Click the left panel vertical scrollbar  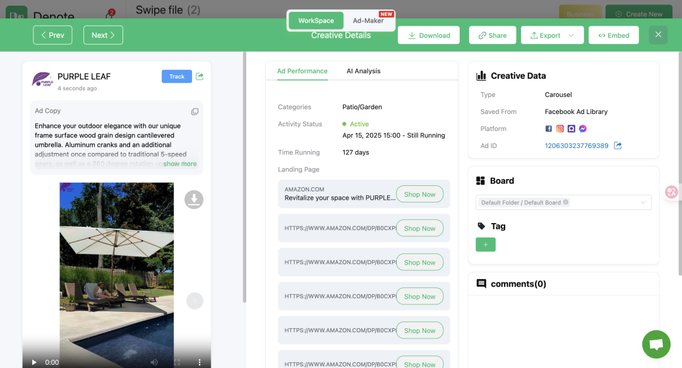point(244,177)
